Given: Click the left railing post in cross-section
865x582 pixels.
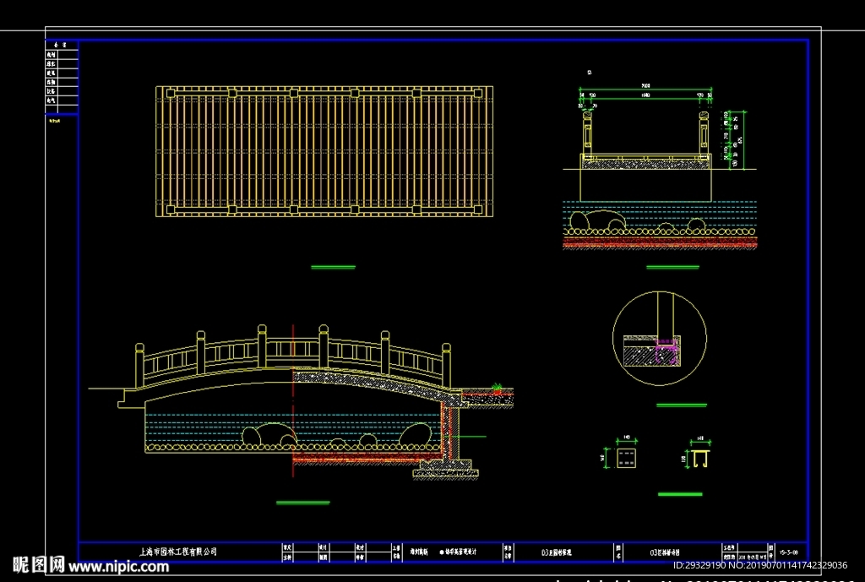Looking at the screenshot, I should 589,135.
